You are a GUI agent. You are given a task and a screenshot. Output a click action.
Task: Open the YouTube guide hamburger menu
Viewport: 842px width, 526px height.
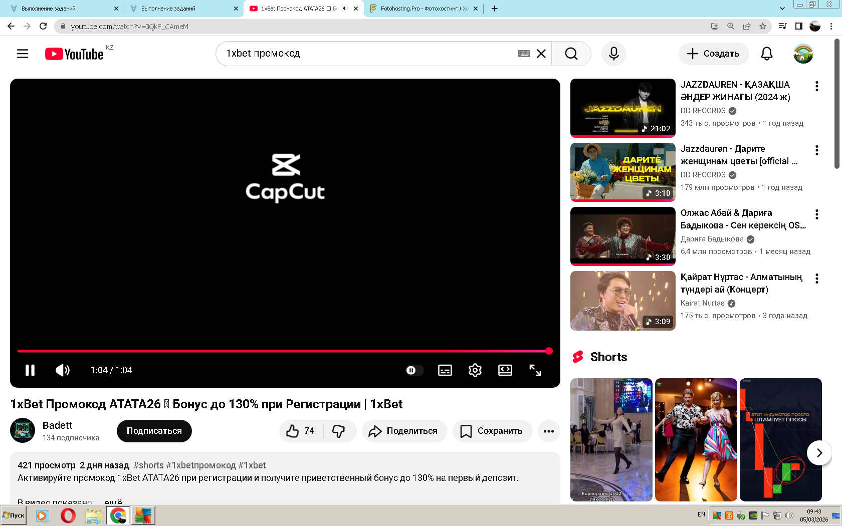(23, 54)
